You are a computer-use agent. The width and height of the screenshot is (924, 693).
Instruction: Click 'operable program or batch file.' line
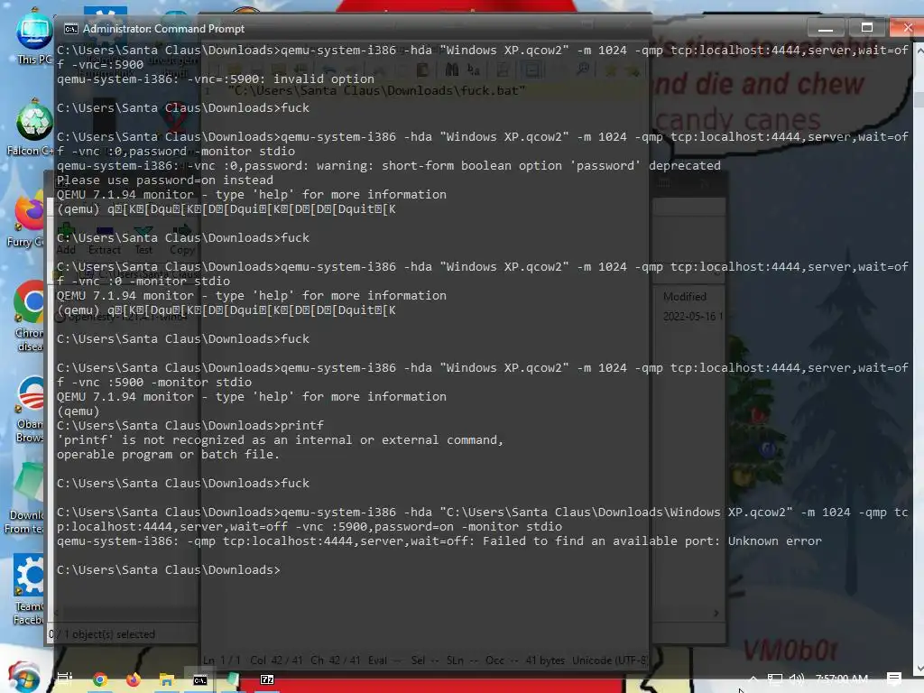coord(168,455)
